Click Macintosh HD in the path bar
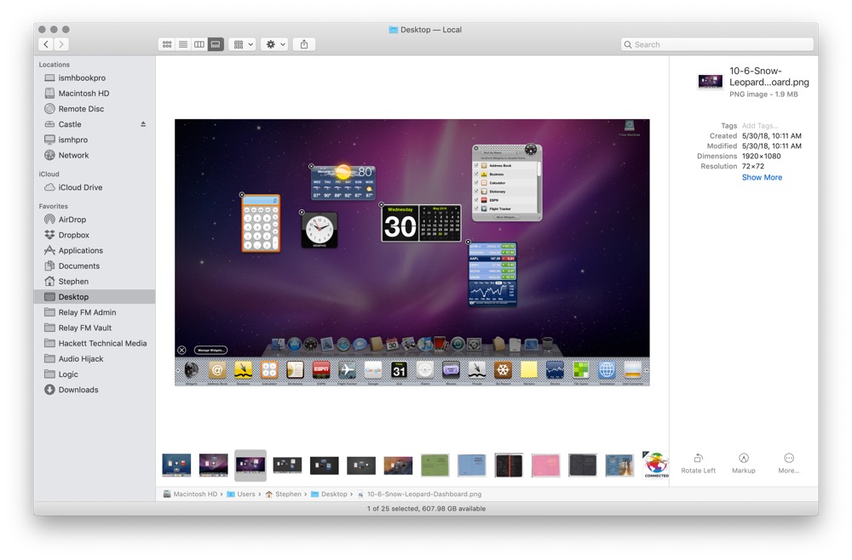Screen dimensions: 852x560 190,494
